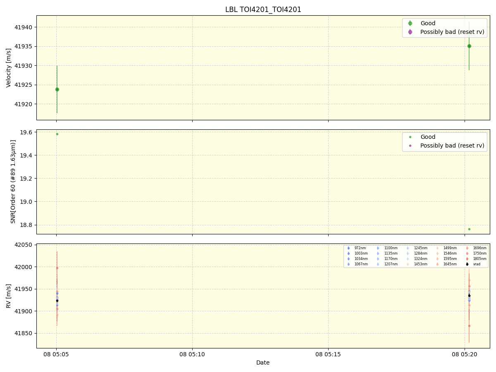496x372 pixels.
Task: Click the 08 05:05 date tick label
Action: point(56,354)
